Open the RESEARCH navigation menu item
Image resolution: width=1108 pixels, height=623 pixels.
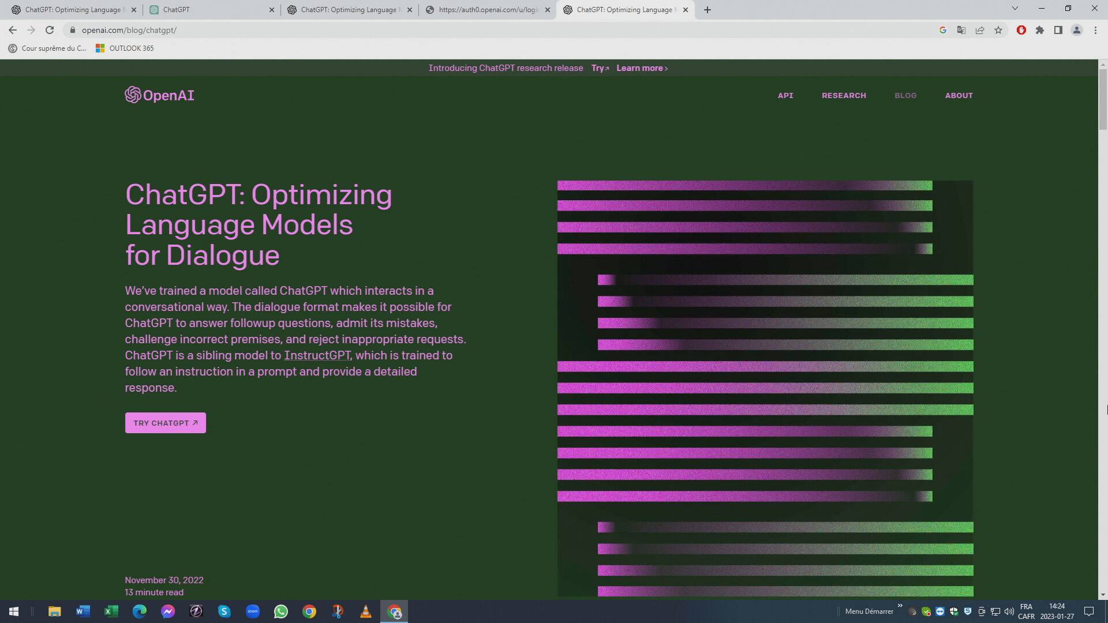click(844, 96)
